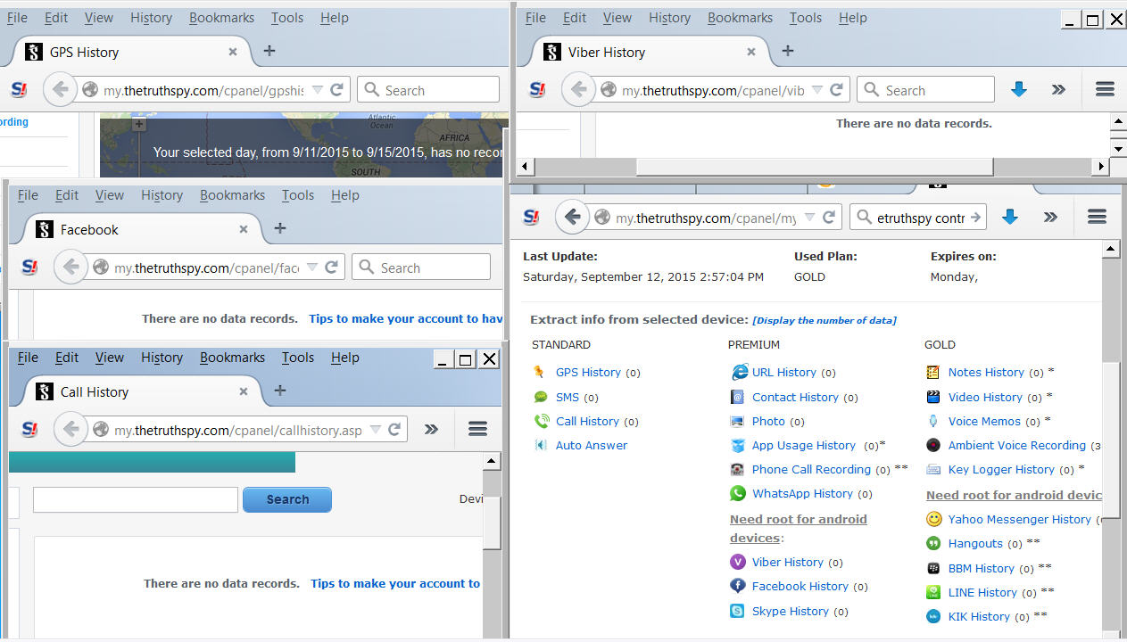Image resolution: width=1127 pixels, height=642 pixels.
Task: Click the Call History phone icon in device list
Action: (x=541, y=421)
